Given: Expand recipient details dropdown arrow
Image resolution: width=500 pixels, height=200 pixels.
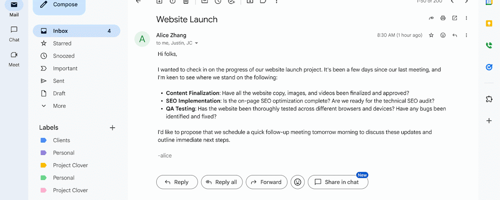Looking at the screenshot, I should (x=197, y=43).
